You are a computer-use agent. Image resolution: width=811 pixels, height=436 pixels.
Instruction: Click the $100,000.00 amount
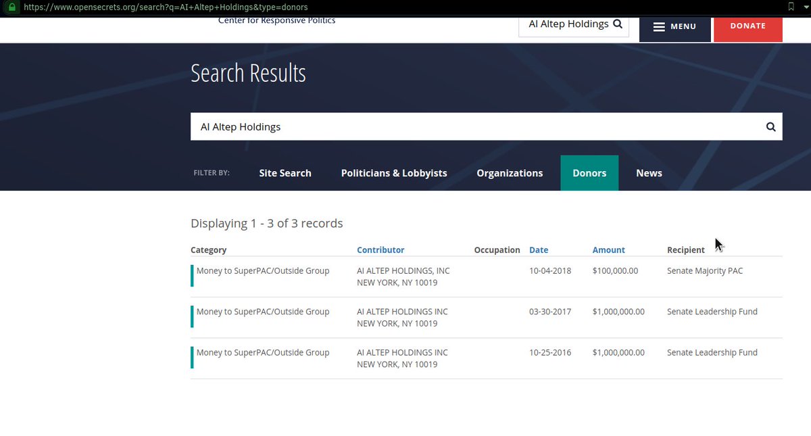tap(615, 271)
